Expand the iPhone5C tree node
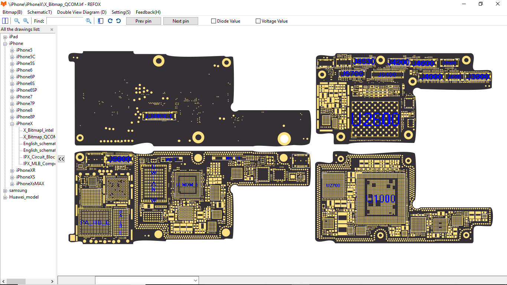Screen dimensions: 507x285 pos(12,57)
